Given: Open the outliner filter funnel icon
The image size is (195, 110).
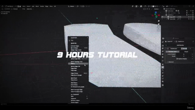Looking at the screenshot, I should (190, 6).
